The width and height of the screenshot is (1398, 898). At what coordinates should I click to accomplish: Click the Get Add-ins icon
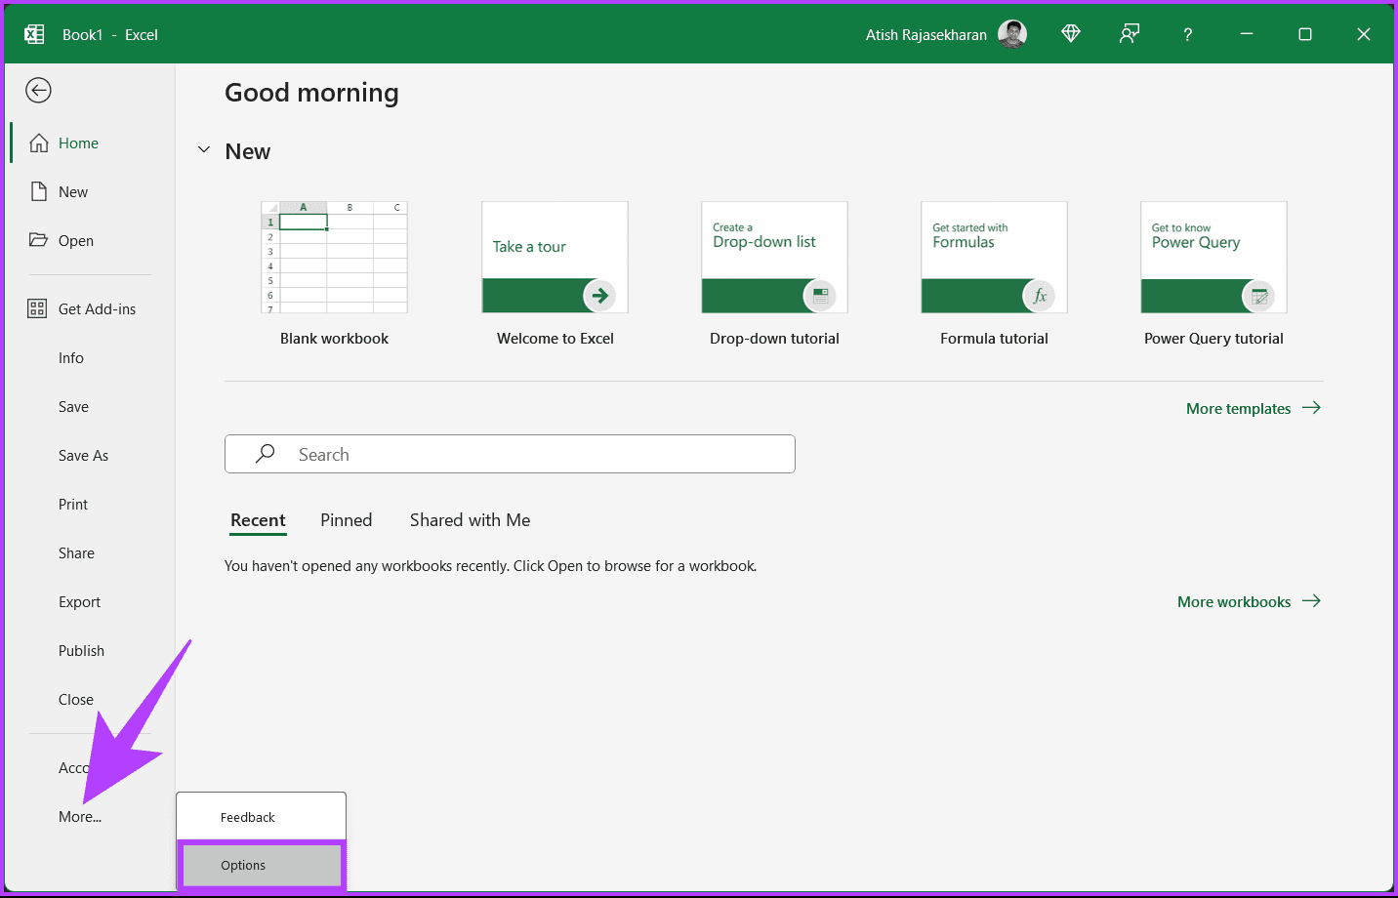coord(36,308)
